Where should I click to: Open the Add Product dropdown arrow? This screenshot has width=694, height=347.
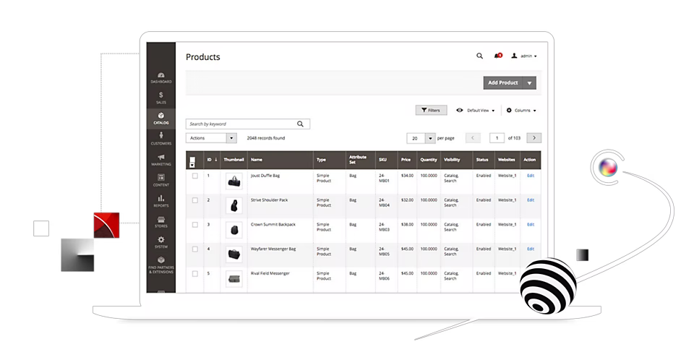click(x=530, y=83)
